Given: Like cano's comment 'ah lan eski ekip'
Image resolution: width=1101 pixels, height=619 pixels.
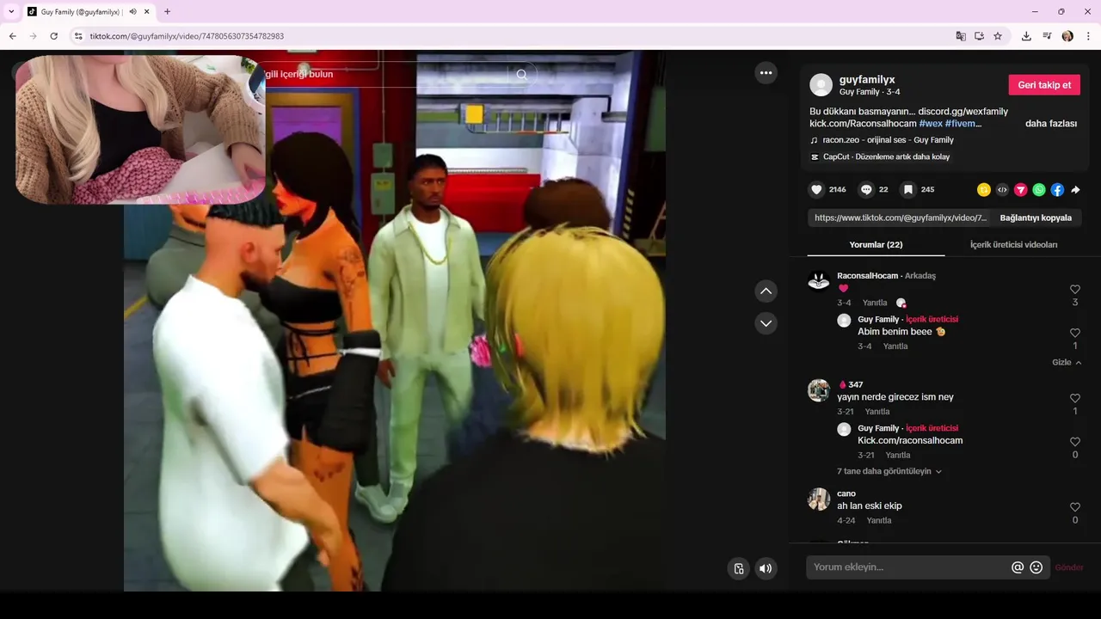Looking at the screenshot, I should (1075, 507).
